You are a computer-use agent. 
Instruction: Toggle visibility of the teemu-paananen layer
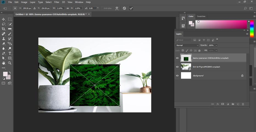pos(177,58)
